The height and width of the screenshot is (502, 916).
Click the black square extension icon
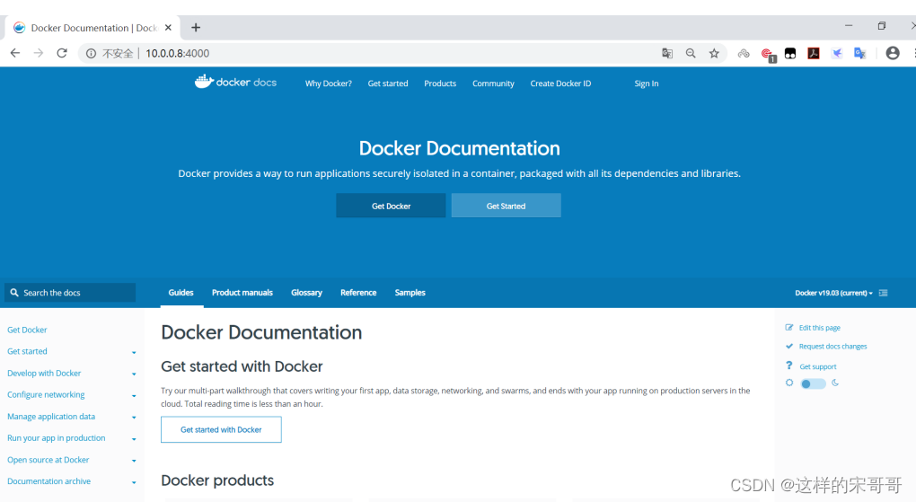[x=790, y=53]
